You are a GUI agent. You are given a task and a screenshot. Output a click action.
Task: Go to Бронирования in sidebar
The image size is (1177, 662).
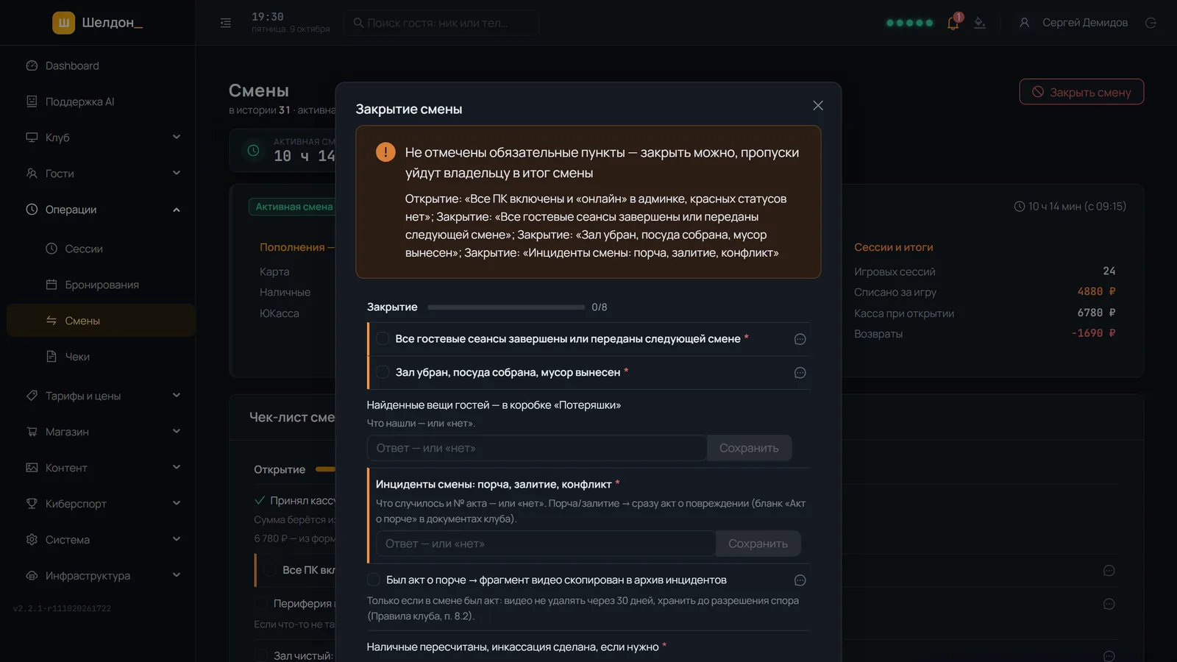point(101,285)
